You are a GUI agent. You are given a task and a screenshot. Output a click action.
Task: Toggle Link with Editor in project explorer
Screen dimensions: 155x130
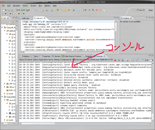pyautogui.click(x=13, y=22)
